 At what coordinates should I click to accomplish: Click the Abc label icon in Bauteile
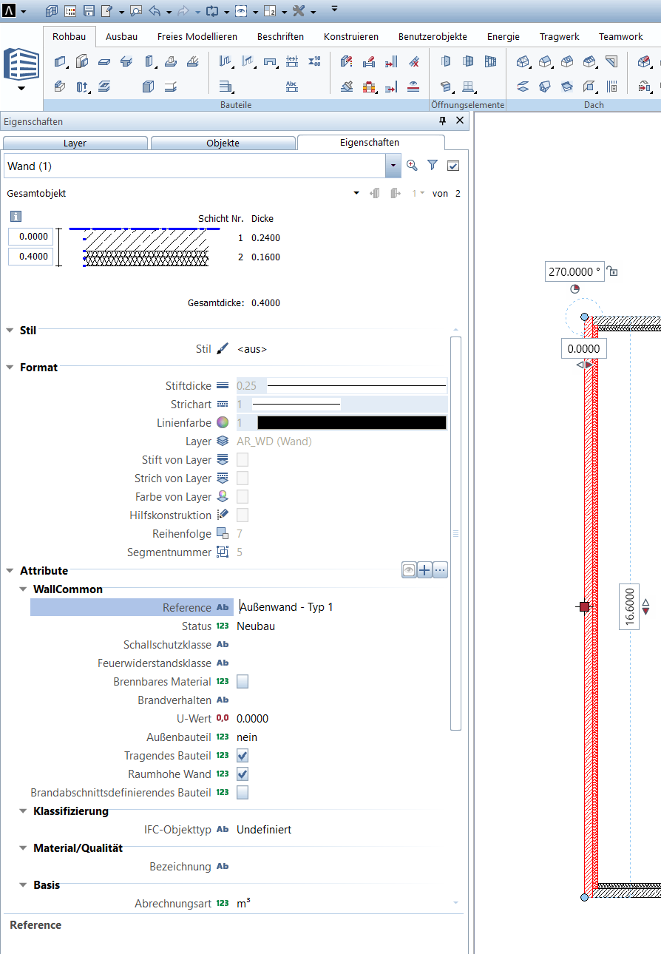292,87
